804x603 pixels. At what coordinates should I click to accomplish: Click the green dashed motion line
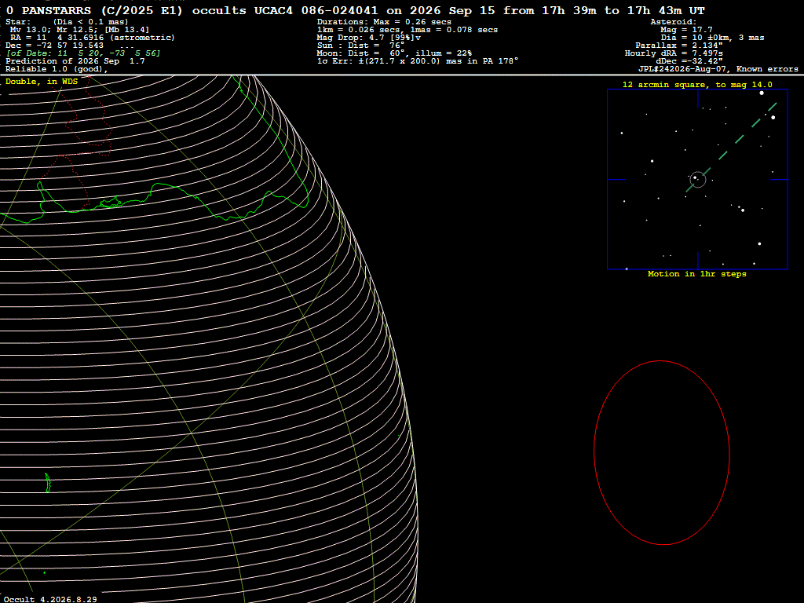(732, 147)
